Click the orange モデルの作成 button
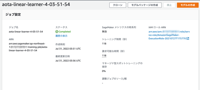 [x=188, y=5]
